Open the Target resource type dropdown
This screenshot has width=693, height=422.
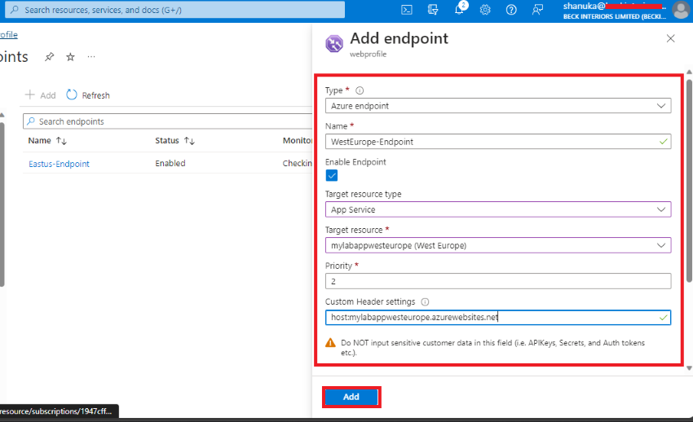pos(498,209)
